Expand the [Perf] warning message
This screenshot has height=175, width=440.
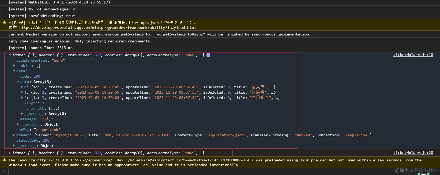pyautogui.click(x=10, y=23)
